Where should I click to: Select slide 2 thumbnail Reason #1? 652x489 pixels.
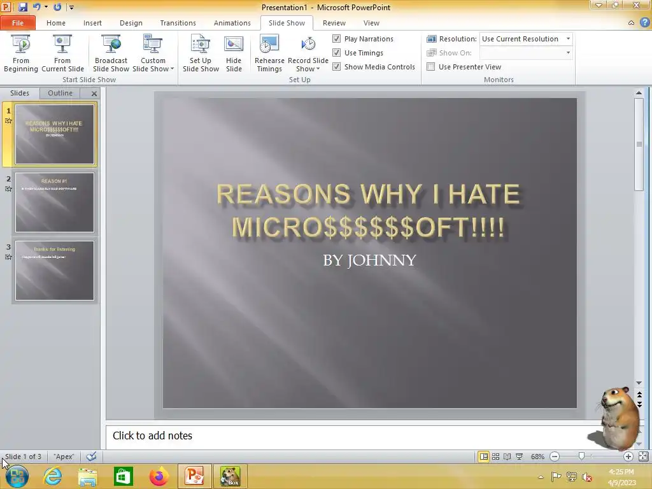(x=55, y=202)
